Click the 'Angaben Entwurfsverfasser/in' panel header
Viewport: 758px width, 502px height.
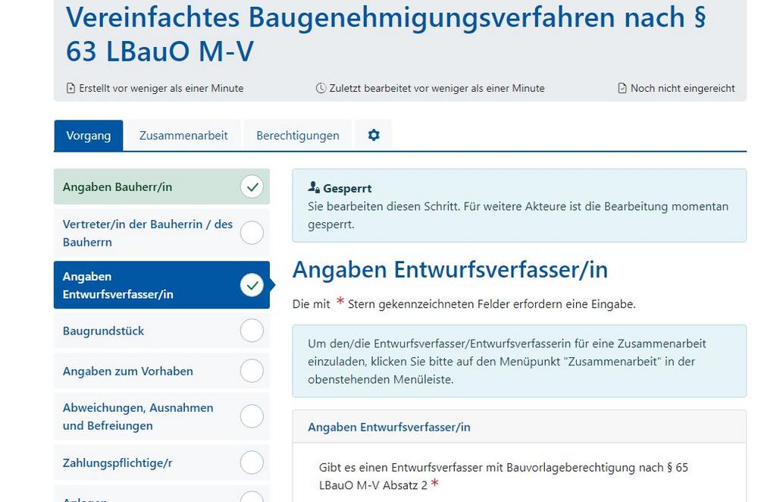tap(389, 427)
